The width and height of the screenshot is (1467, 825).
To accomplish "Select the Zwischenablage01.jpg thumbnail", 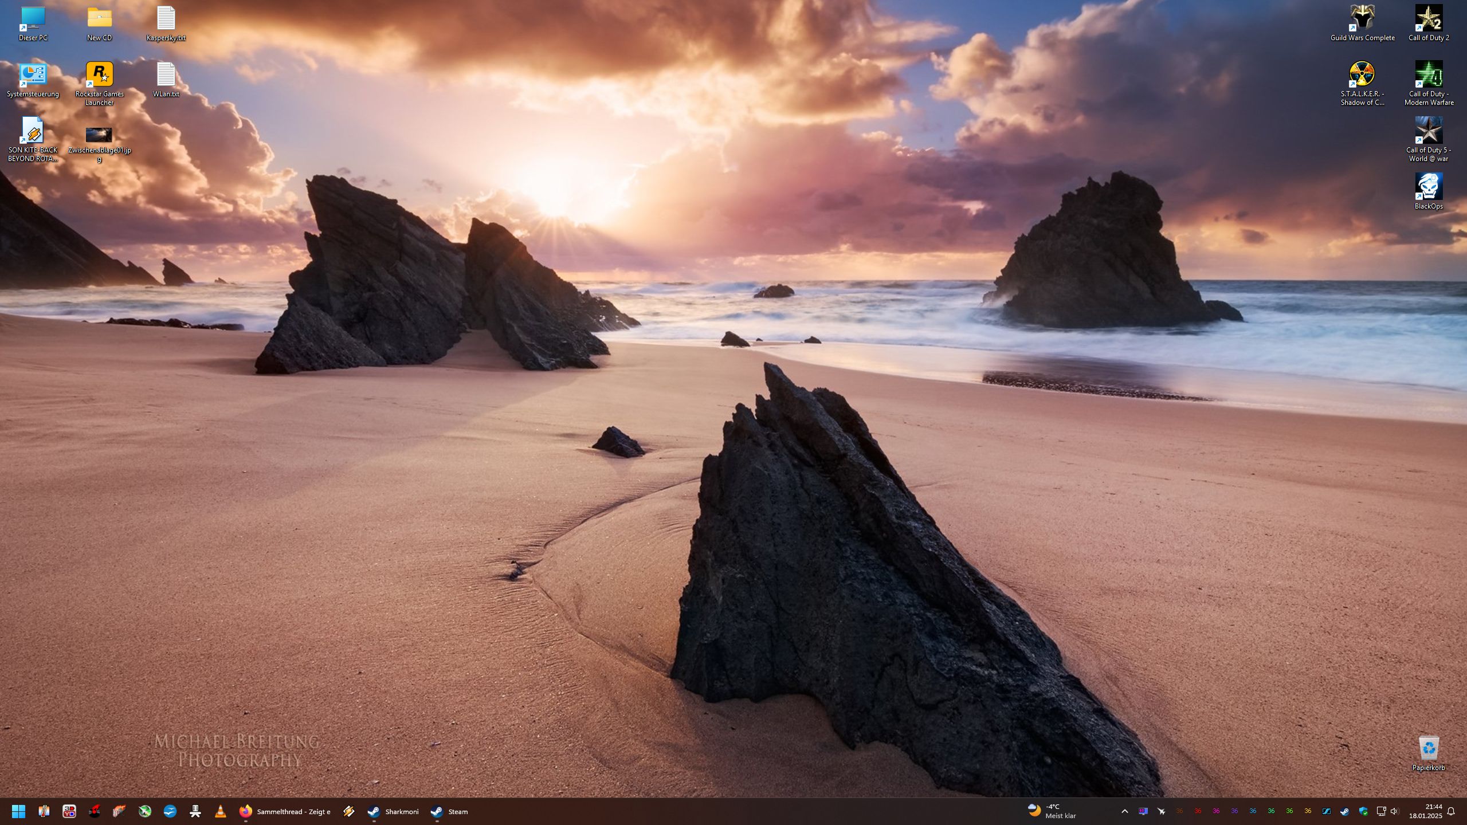I will point(99,135).
